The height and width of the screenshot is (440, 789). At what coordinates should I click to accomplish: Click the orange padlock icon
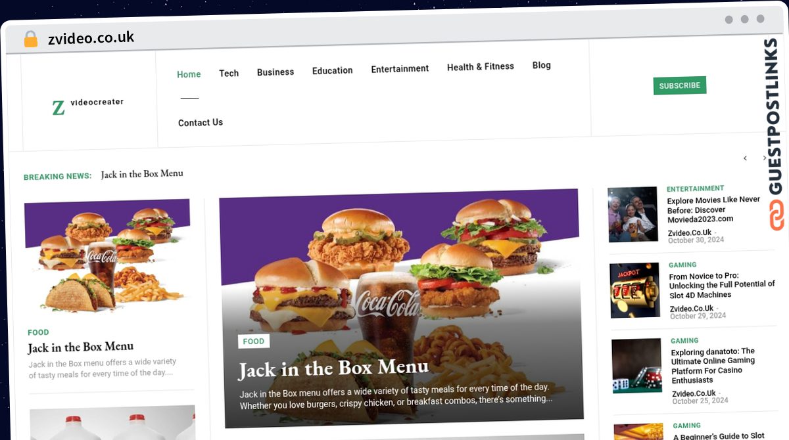(31, 39)
